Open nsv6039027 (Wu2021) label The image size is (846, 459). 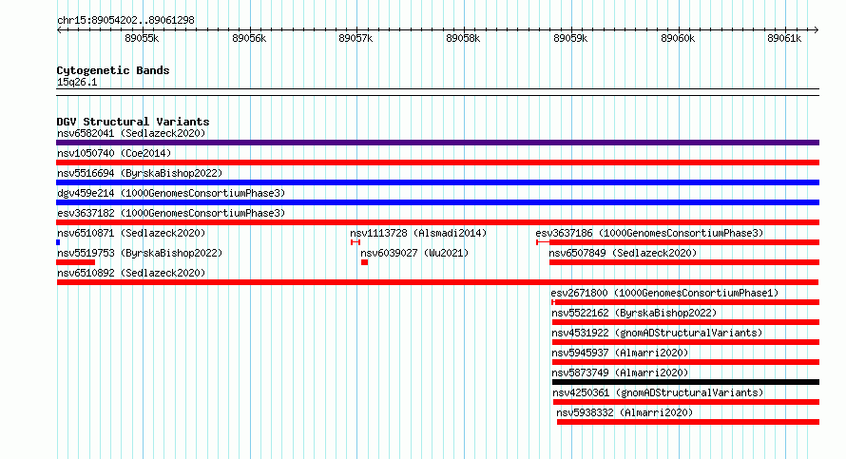[414, 253]
